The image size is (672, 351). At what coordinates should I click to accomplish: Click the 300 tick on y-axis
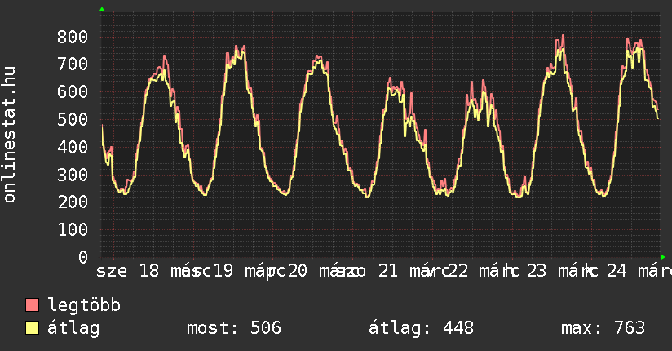tap(73, 175)
